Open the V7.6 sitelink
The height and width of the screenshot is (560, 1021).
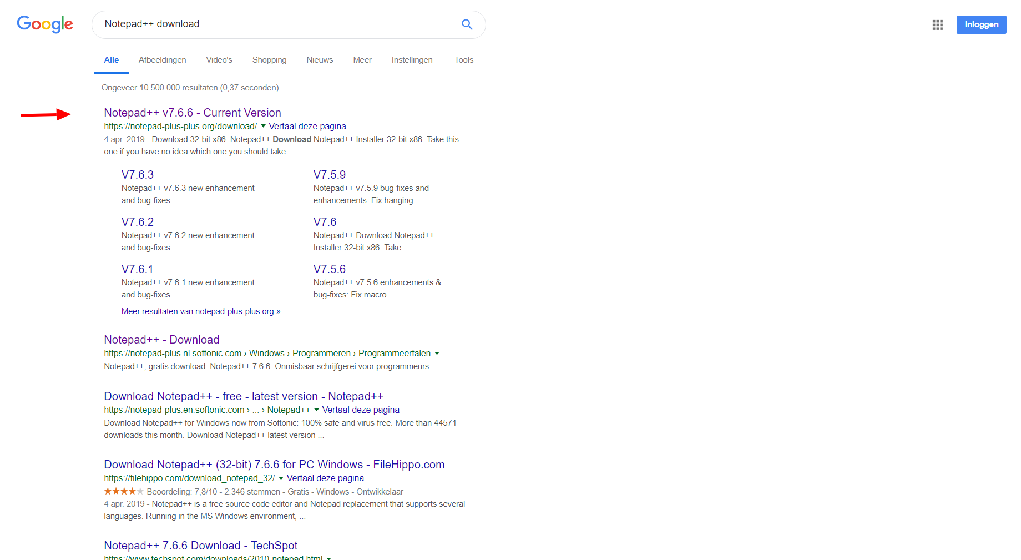pos(325,222)
